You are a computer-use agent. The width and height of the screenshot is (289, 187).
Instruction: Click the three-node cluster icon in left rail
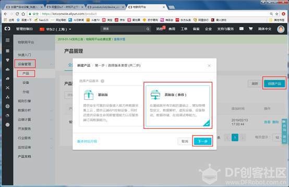(x=7, y=97)
